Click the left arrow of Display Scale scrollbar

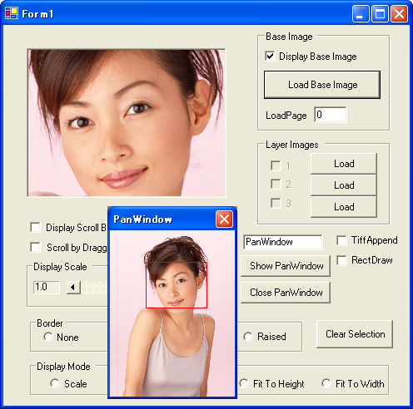73,287
